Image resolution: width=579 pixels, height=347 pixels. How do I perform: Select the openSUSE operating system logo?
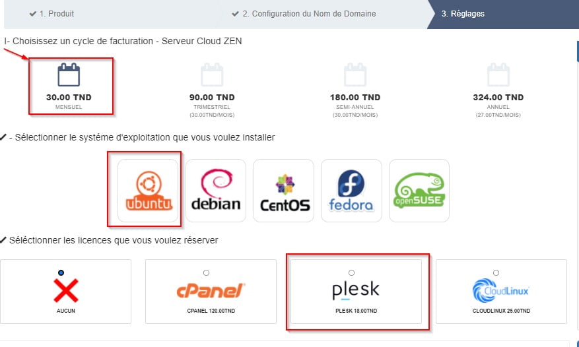pyautogui.click(x=419, y=190)
